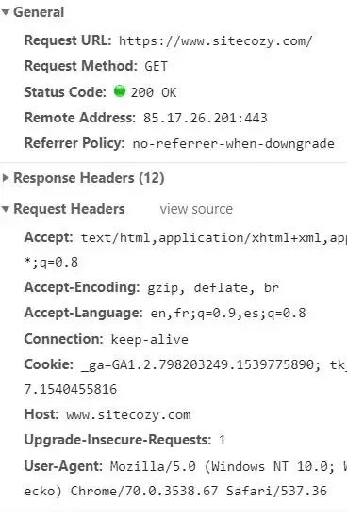Image resolution: width=347 pixels, height=517 pixels.
Task: Collapse the General section triangle
Action: tap(6, 12)
